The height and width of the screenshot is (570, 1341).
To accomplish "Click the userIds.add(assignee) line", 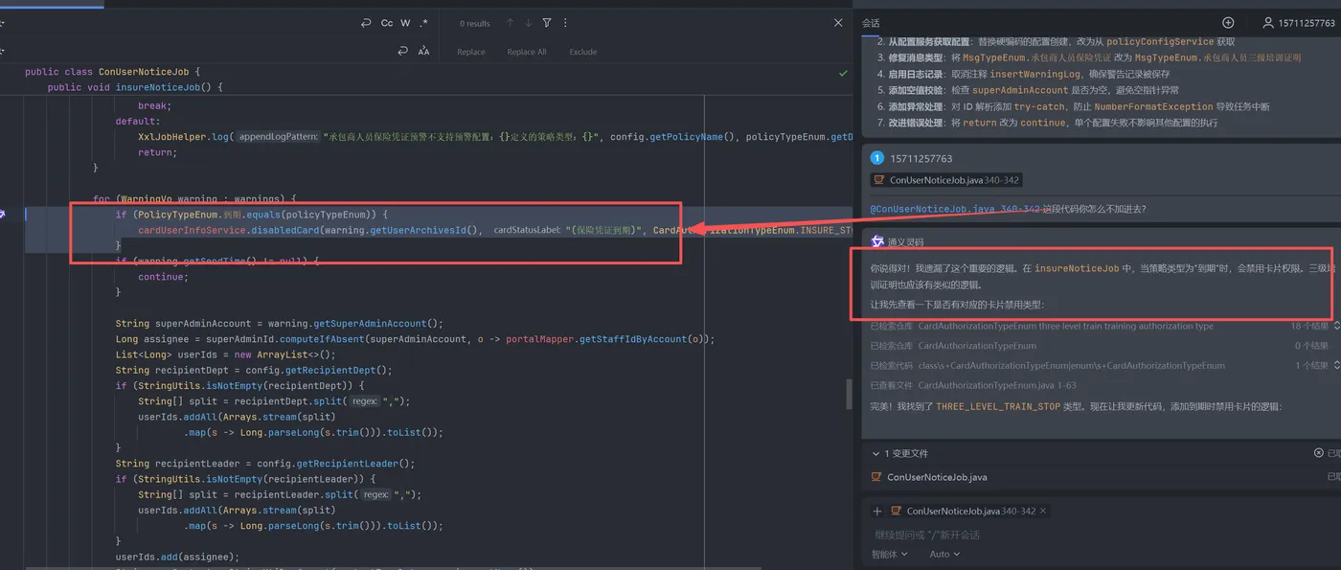I will click(x=176, y=557).
